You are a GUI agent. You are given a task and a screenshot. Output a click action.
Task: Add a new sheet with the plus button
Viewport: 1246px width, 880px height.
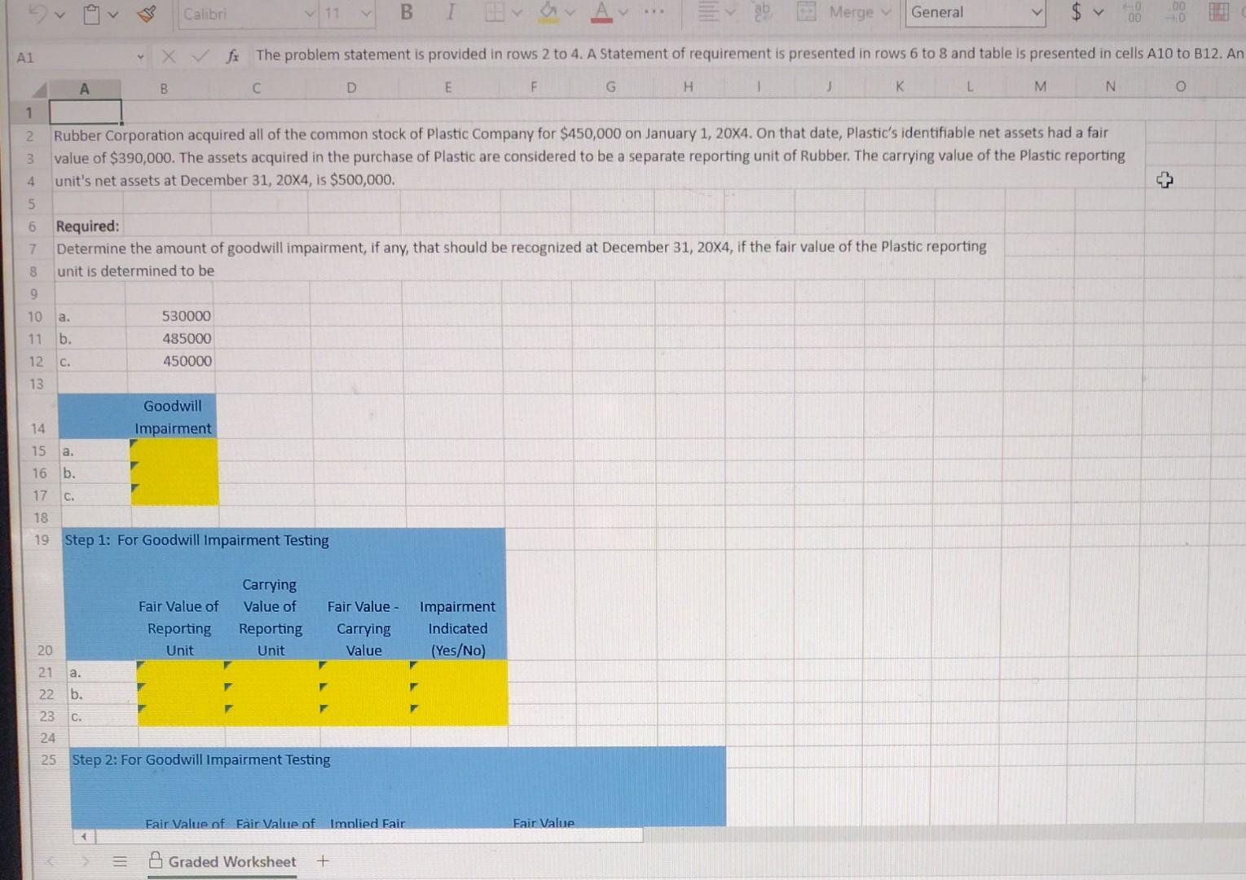tap(323, 860)
